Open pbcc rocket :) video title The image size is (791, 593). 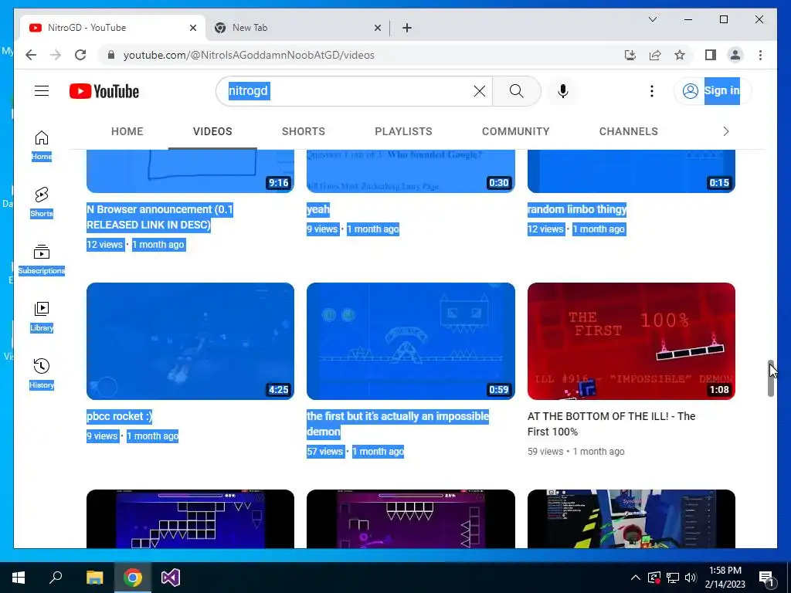coord(119,416)
